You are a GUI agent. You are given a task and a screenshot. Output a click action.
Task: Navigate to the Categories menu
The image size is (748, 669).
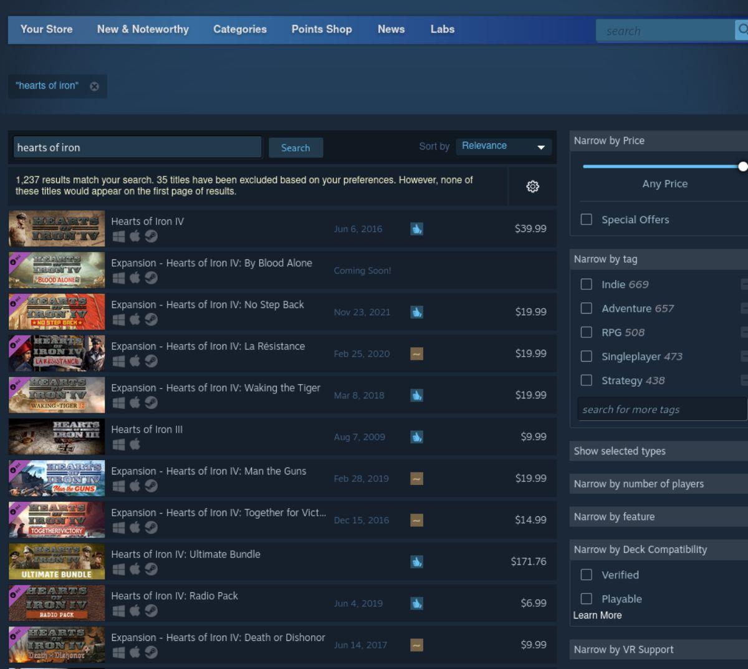(240, 29)
